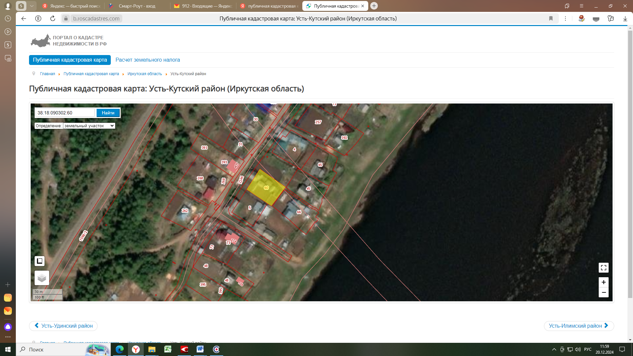Zoom out on the map with minus

tap(603, 292)
